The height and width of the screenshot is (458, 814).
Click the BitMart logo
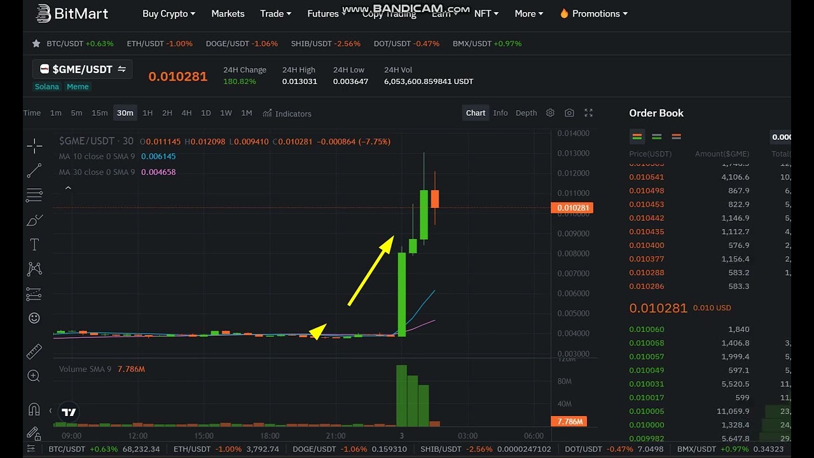(x=72, y=13)
